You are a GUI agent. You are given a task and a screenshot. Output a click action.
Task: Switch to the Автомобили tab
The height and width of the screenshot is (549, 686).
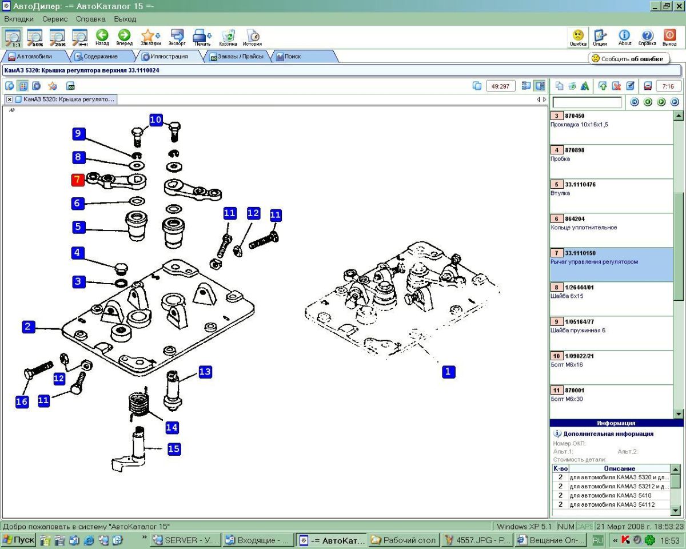[34, 57]
